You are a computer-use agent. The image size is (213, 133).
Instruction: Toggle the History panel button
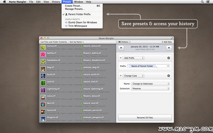pyautogui.click(x=123, y=42)
